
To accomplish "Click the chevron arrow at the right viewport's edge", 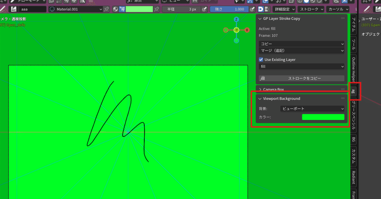I will pos(360,21).
